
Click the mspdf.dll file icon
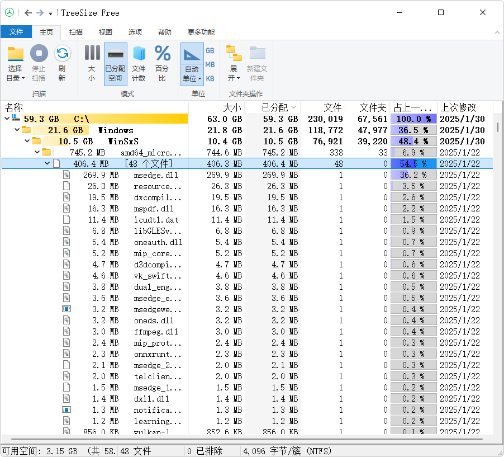pos(66,208)
